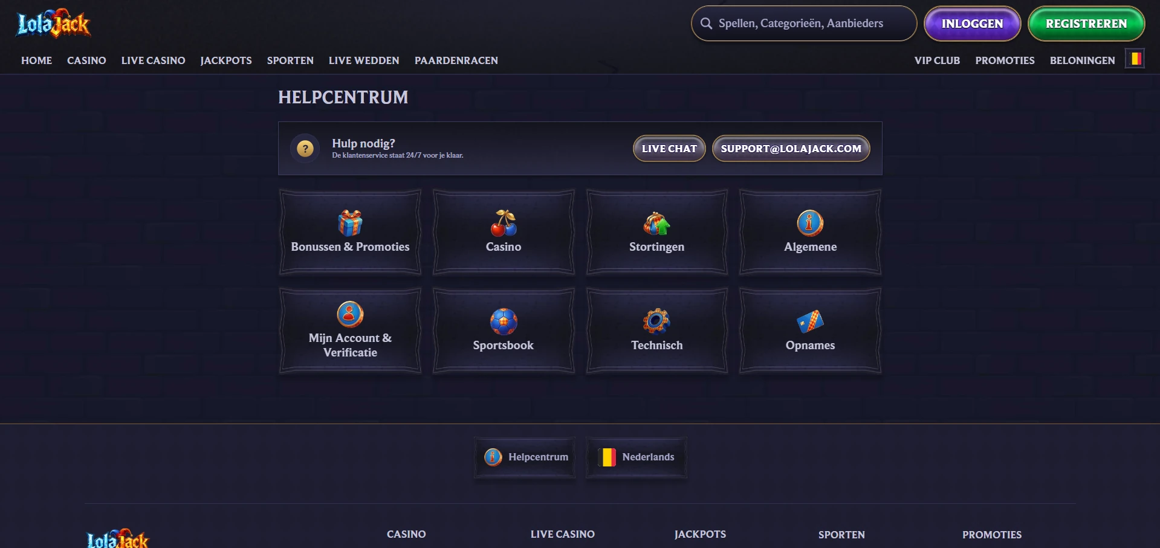Image resolution: width=1160 pixels, height=548 pixels.
Task: Click the wallet Stortingen icon
Action: [656, 223]
